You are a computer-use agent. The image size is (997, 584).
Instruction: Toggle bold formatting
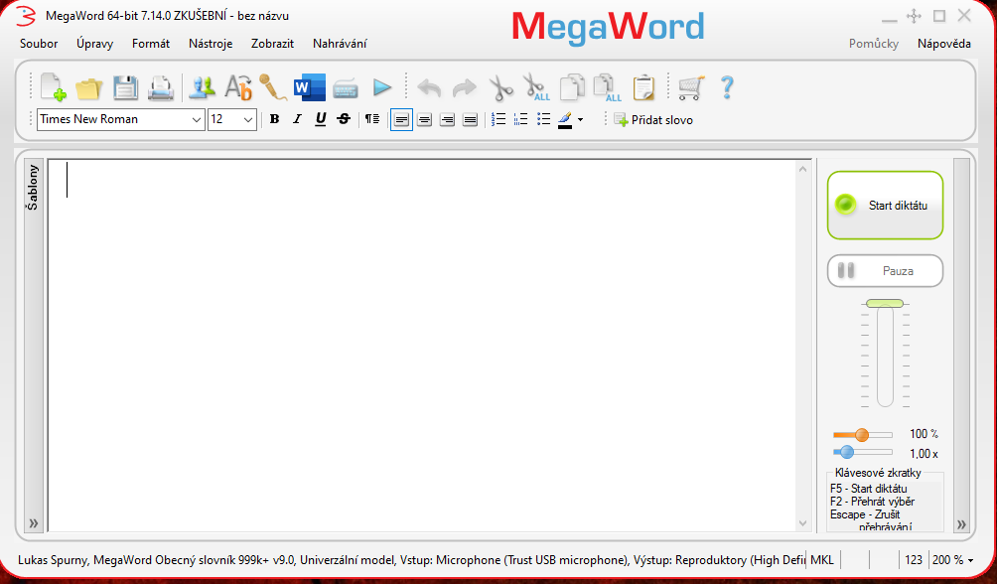(274, 119)
